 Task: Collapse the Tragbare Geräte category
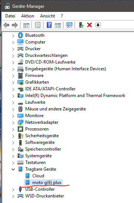13,169
